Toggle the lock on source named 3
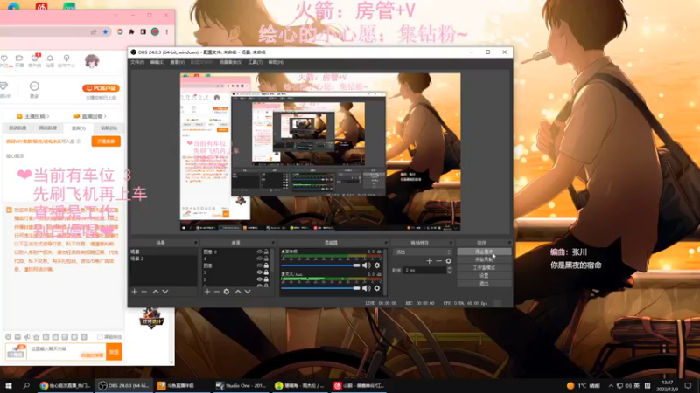The height and width of the screenshot is (393, 700). point(266,272)
